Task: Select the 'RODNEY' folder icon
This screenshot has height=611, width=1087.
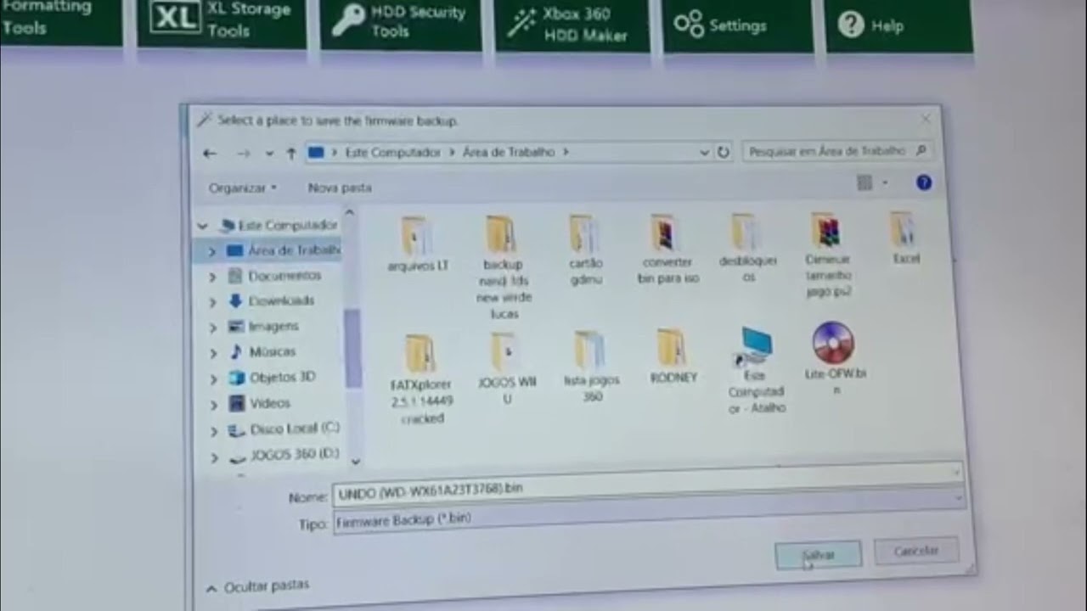Action: (x=671, y=347)
